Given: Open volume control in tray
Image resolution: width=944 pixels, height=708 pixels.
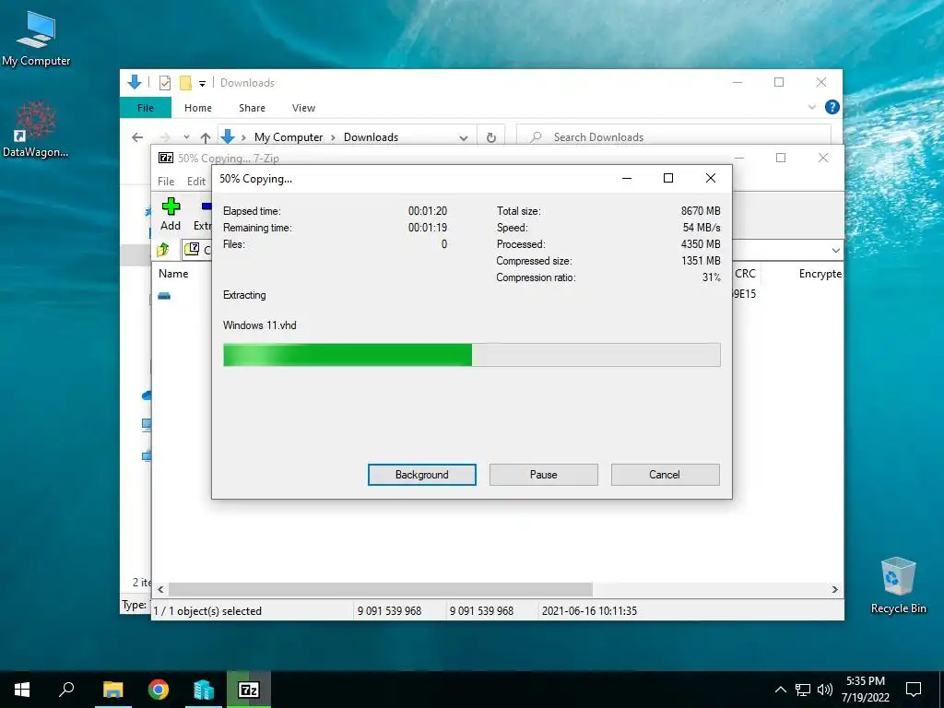Looking at the screenshot, I should point(825,690).
